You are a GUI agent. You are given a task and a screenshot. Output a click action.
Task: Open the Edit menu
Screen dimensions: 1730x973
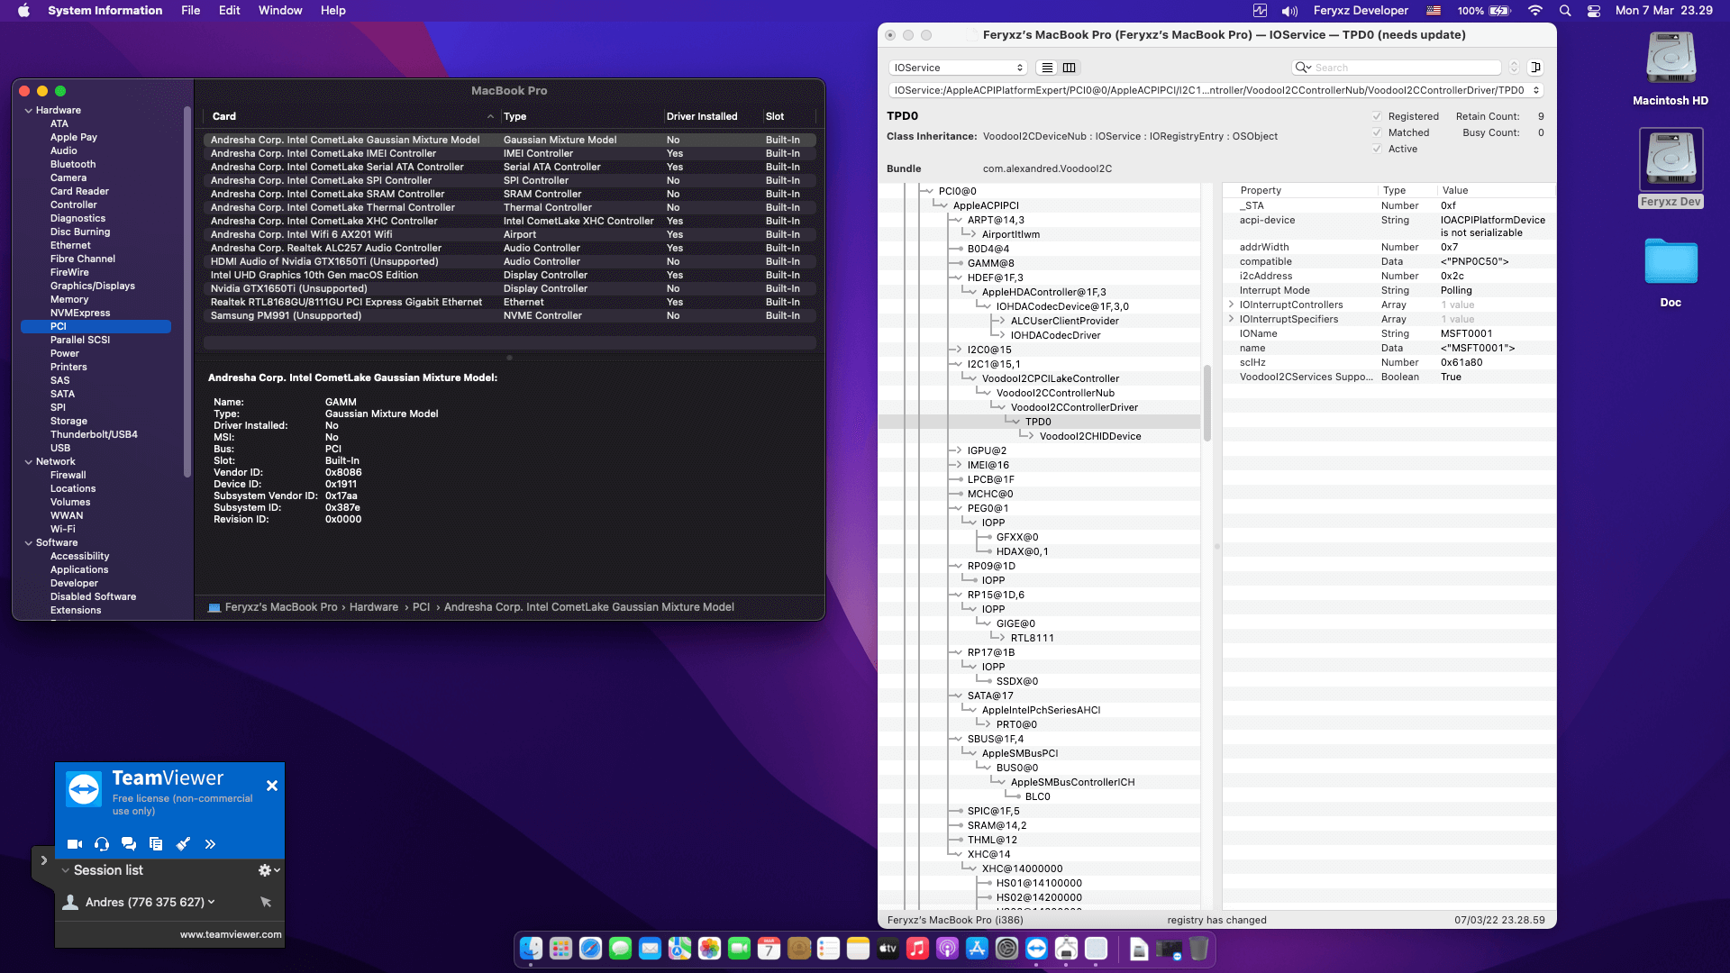pos(230,11)
